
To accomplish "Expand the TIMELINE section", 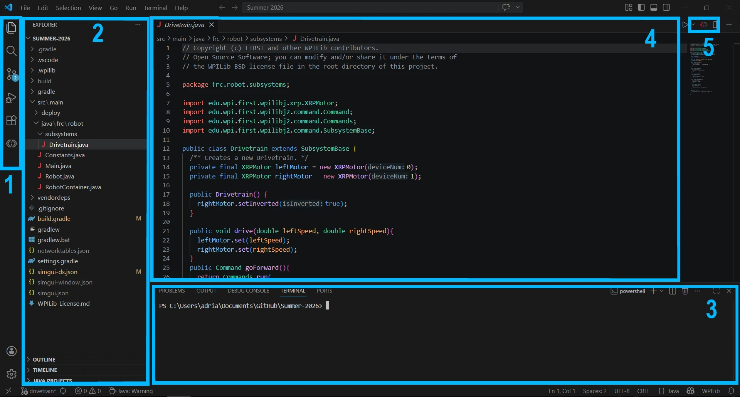I will 86,370.
